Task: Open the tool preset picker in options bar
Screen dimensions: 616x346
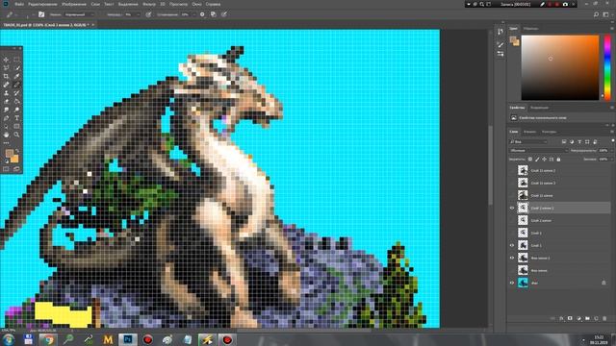Action: (11, 14)
